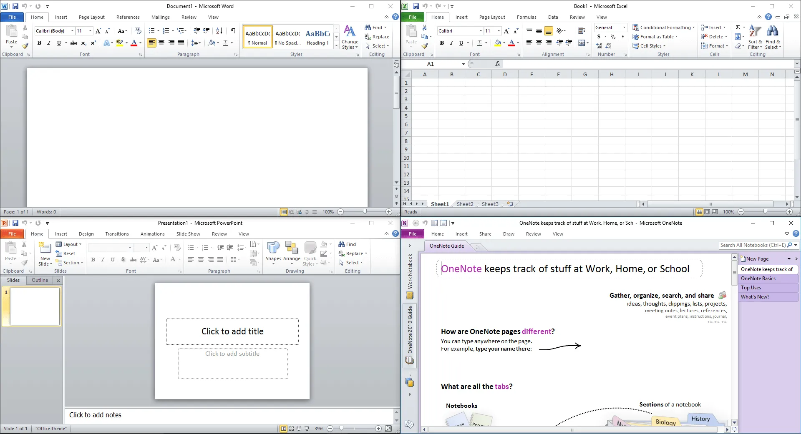The height and width of the screenshot is (434, 801).
Task: Click the Word zoom slider handle
Action: 365,212
